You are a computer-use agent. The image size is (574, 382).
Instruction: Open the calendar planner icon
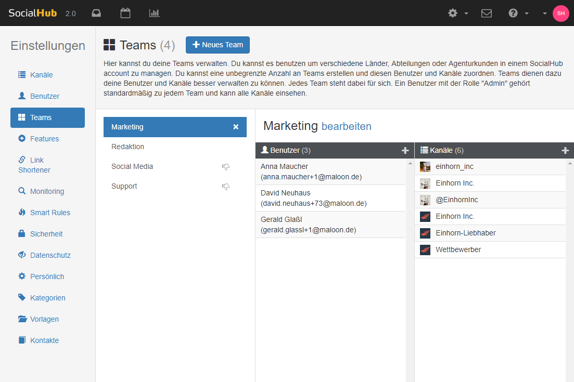pyautogui.click(x=125, y=14)
